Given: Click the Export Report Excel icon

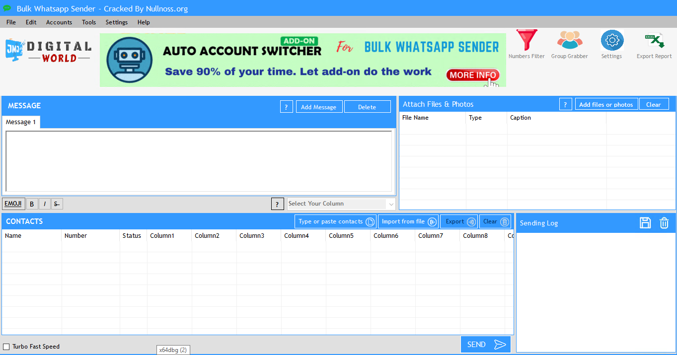Looking at the screenshot, I should (654, 41).
